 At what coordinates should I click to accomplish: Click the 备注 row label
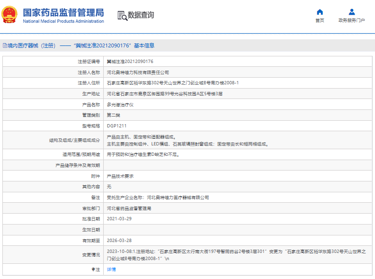[x=96, y=198]
